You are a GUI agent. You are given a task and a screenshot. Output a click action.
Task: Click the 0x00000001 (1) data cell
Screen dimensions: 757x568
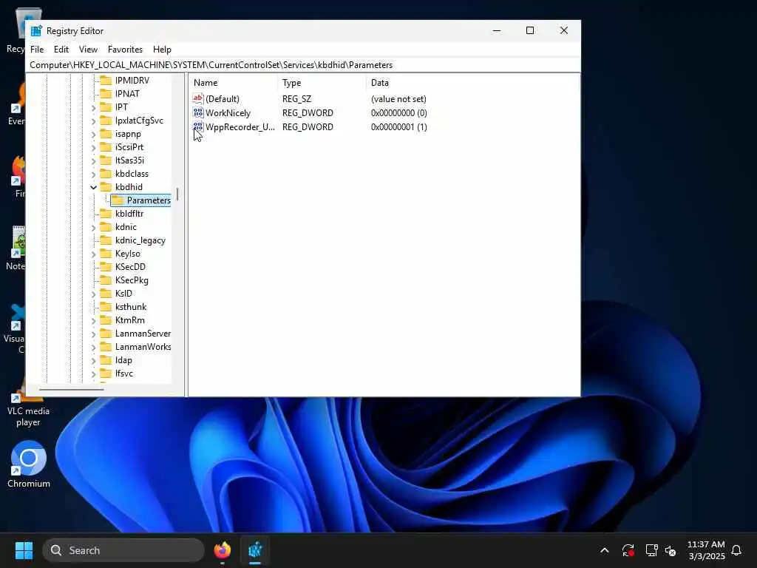click(x=398, y=127)
